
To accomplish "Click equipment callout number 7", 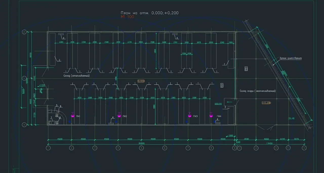I will (x=51, y=118).
